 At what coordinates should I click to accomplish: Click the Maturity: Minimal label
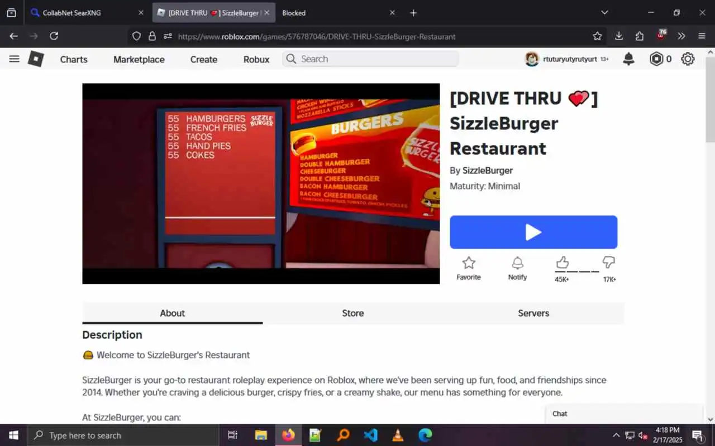click(485, 186)
